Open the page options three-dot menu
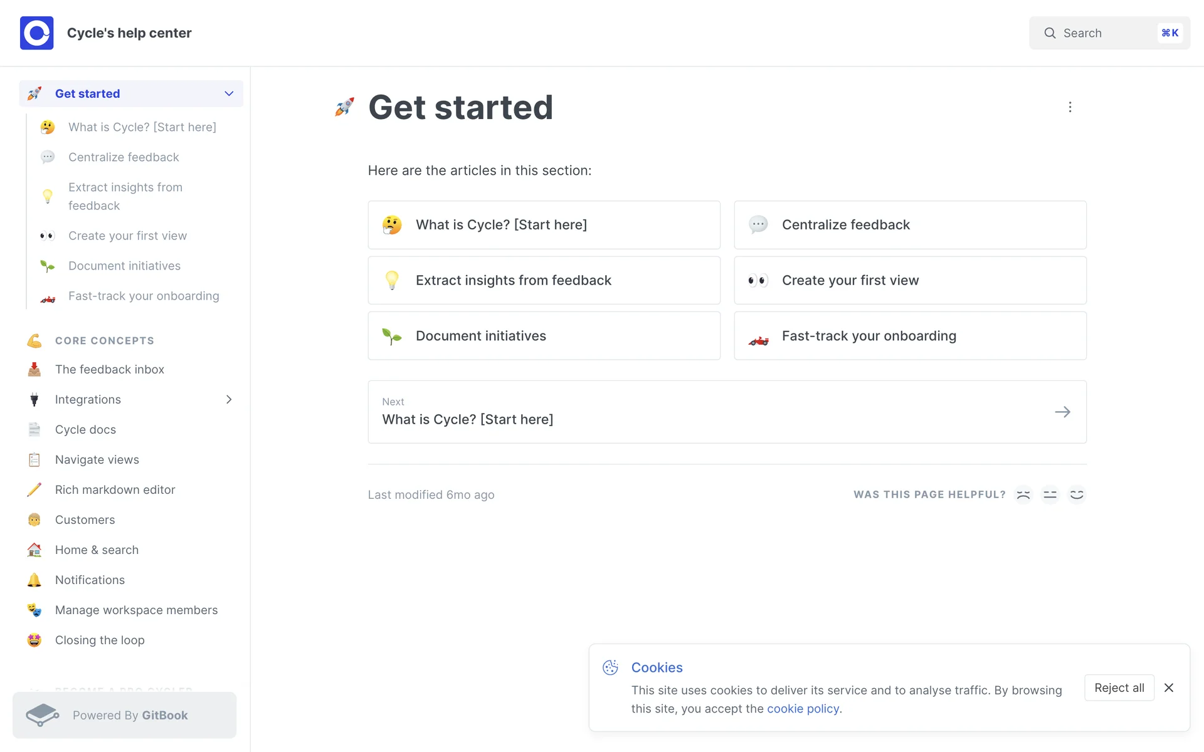The image size is (1204, 752). coord(1070,107)
